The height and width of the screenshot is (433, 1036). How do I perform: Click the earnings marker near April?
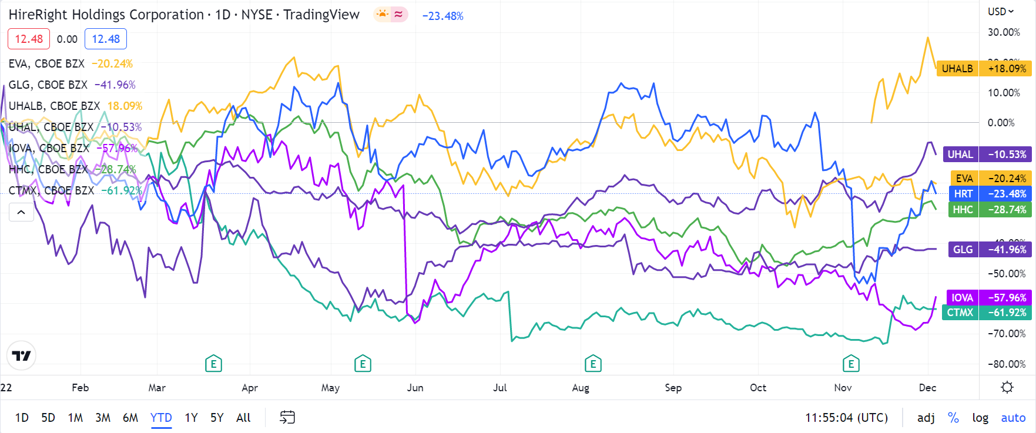(x=213, y=364)
